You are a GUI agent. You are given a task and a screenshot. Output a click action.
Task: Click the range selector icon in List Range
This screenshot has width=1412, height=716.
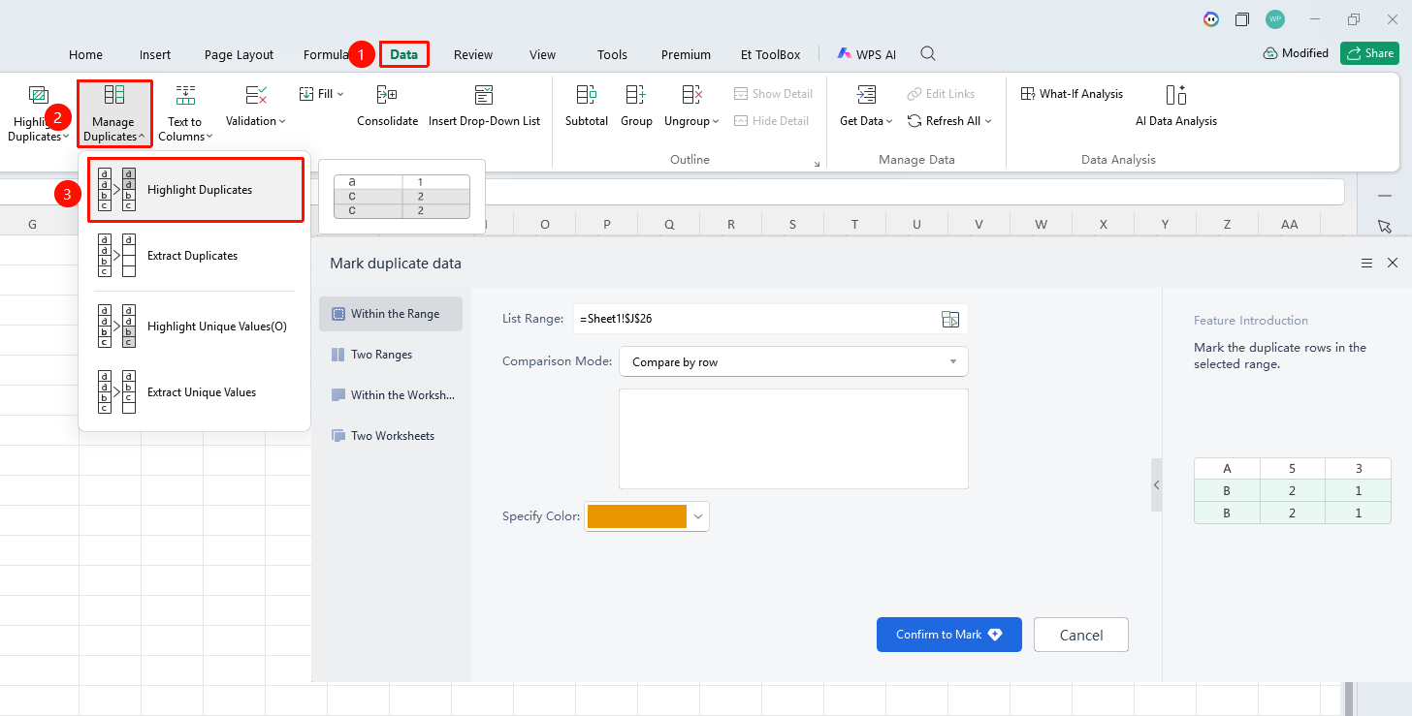(x=950, y=319)
